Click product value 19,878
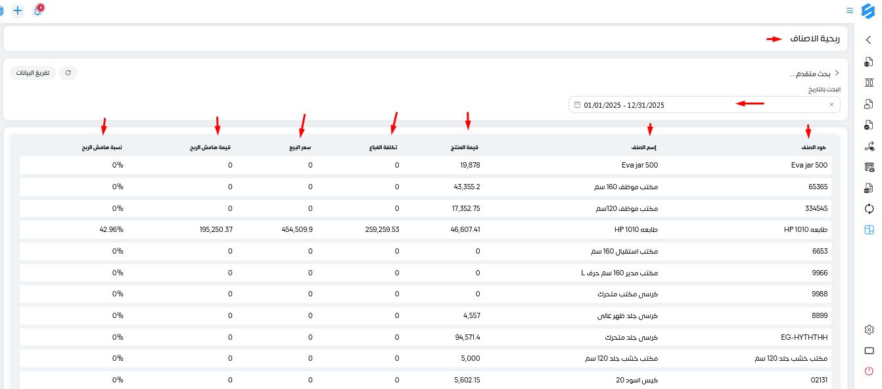 pyautogui.click(x=471, y=166)
